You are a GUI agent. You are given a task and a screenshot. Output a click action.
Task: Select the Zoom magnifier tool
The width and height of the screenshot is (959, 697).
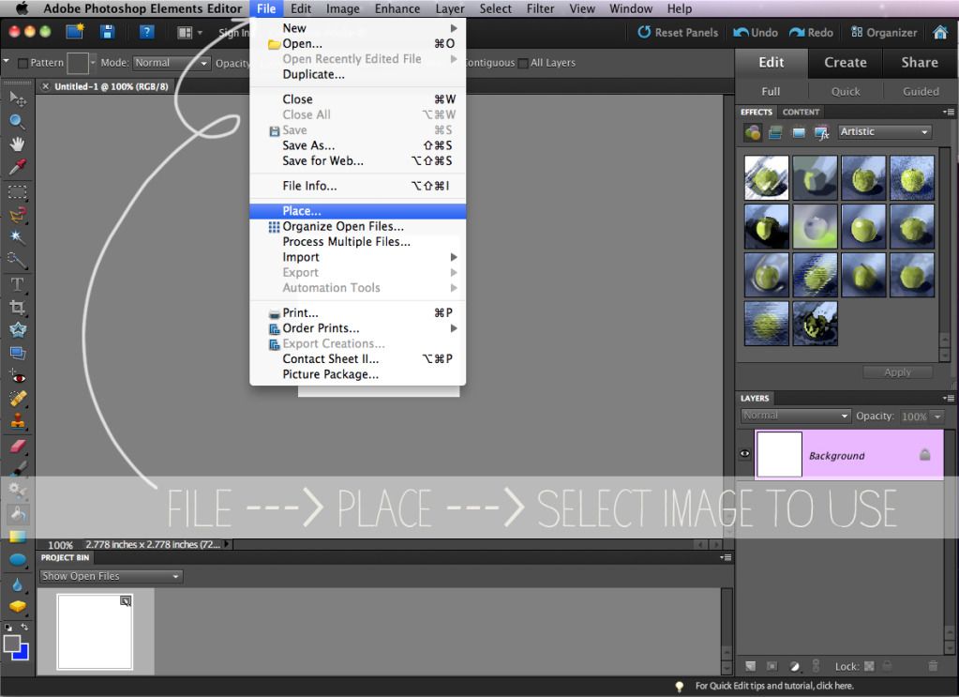point(17,122)
